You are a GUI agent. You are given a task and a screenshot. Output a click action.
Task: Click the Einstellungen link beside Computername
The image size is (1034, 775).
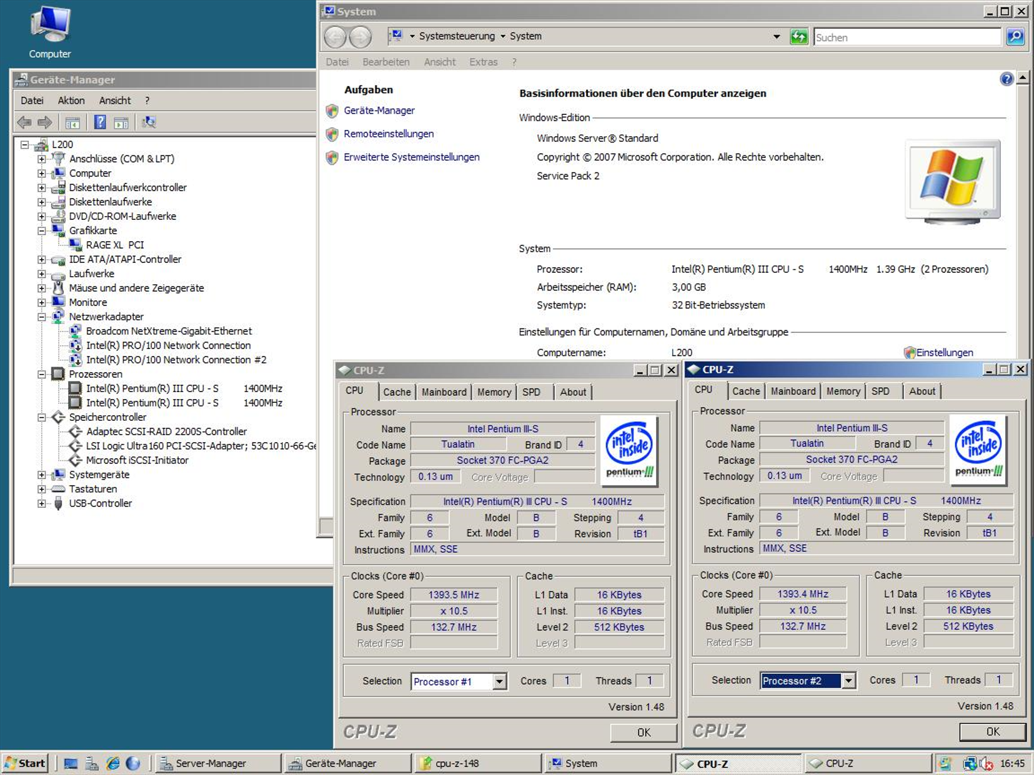(x=945, y=353)
